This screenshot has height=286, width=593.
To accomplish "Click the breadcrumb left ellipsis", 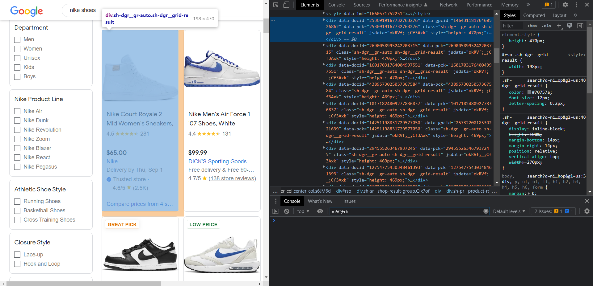I will pyautogui.click(x=275, y=191).
